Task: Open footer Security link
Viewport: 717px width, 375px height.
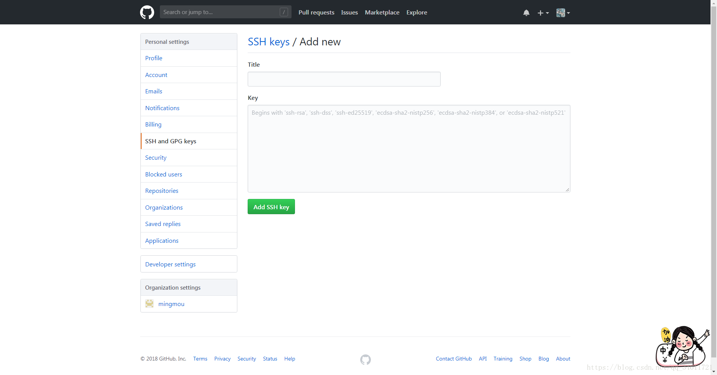Action: click(247, 359)
